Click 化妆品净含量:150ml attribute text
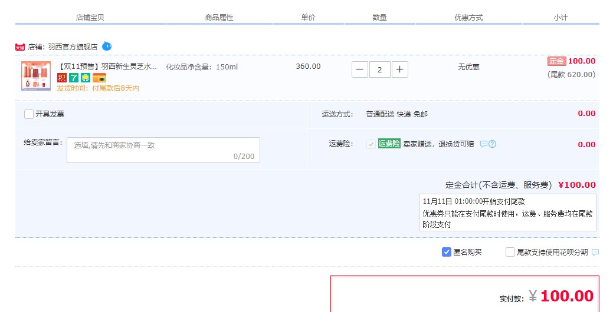The height and width of the screenshot is (312, 613). 202,67
